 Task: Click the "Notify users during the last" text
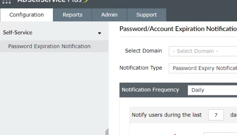[167, 115]
